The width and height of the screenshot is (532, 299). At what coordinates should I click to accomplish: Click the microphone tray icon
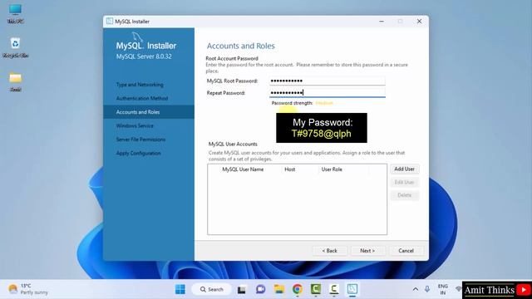point(427,289)
